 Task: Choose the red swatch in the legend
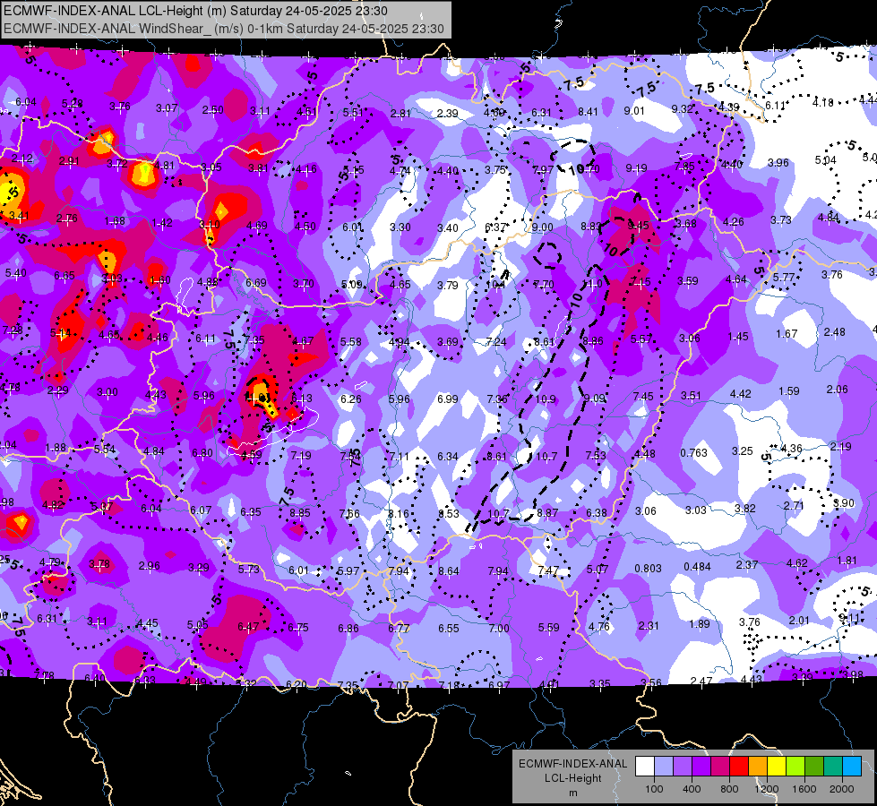point(739,766)
